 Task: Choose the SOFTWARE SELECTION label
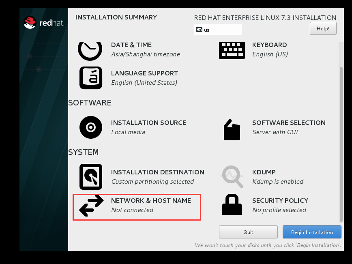tap(289, 123)
